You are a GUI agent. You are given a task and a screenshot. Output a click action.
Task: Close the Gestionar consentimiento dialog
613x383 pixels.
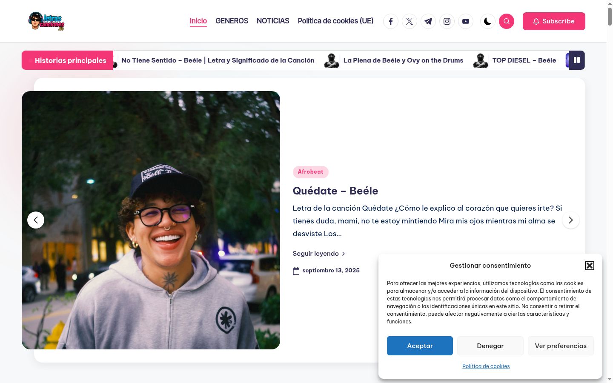pyautogui.click(x=590, y=266)
